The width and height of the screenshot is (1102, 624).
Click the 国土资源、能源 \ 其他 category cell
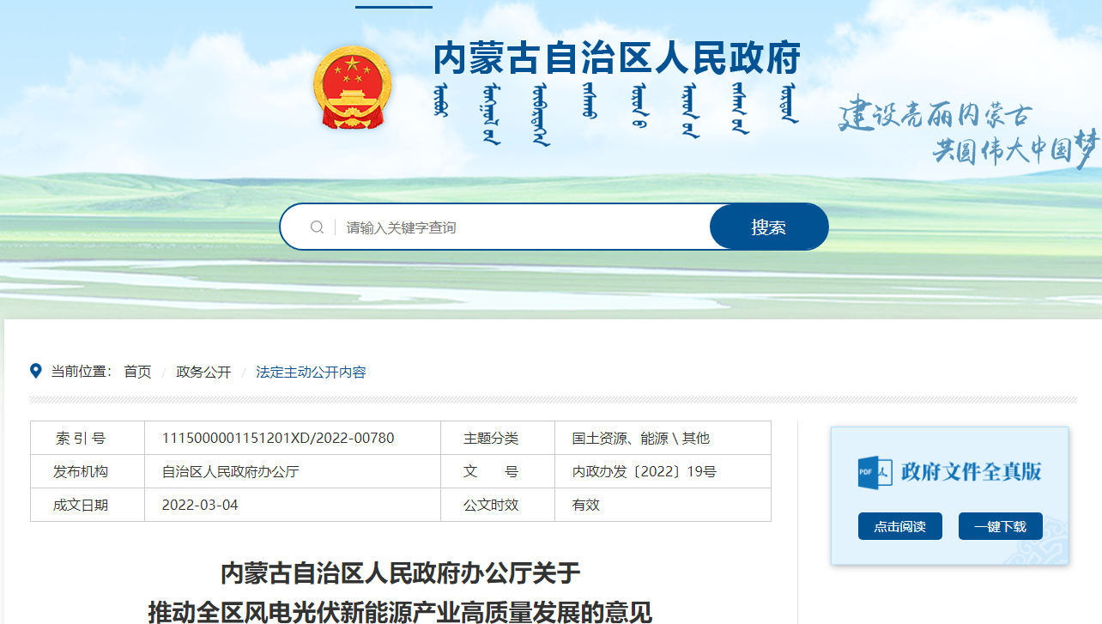tap(640, 438)
